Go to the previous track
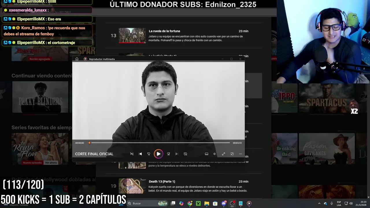The width and height of the screenshot is (370, 208). [x=140, y=154]
